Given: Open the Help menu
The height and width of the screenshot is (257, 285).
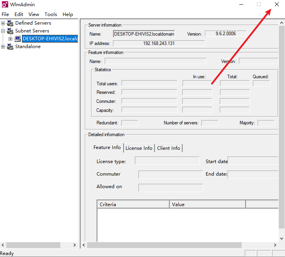Looking at the screenshot, I should tap(68, 14).
